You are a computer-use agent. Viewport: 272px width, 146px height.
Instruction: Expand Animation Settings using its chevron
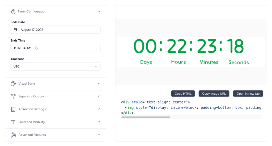coord(99,109)
